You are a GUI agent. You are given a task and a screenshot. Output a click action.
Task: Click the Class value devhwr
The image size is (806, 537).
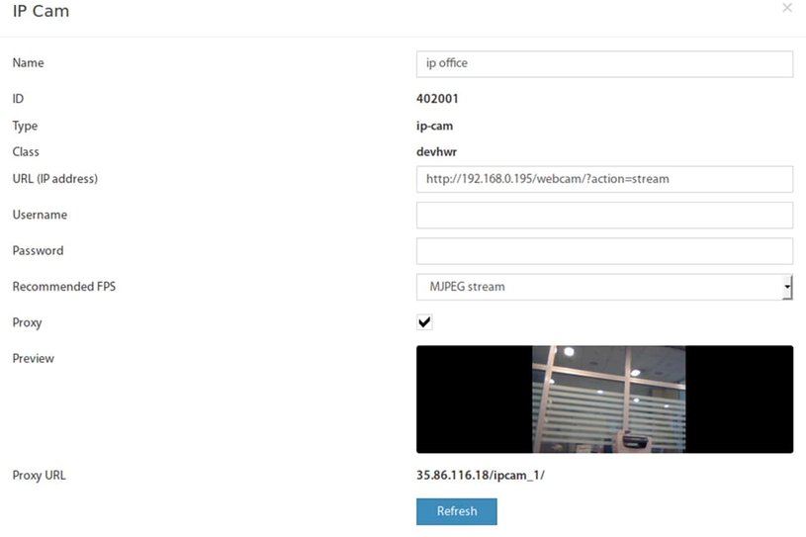pos(436,151)
